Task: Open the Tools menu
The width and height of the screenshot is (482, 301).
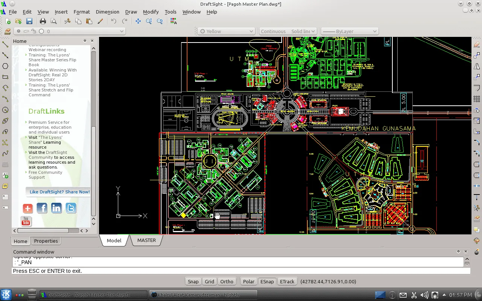Action: click(x=171, y=12)
